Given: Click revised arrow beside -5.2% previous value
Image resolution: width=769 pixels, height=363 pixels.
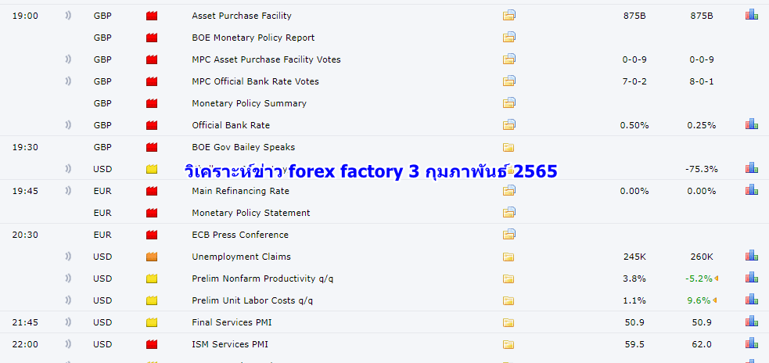Looking at the screenshot, I should [716, 279].
